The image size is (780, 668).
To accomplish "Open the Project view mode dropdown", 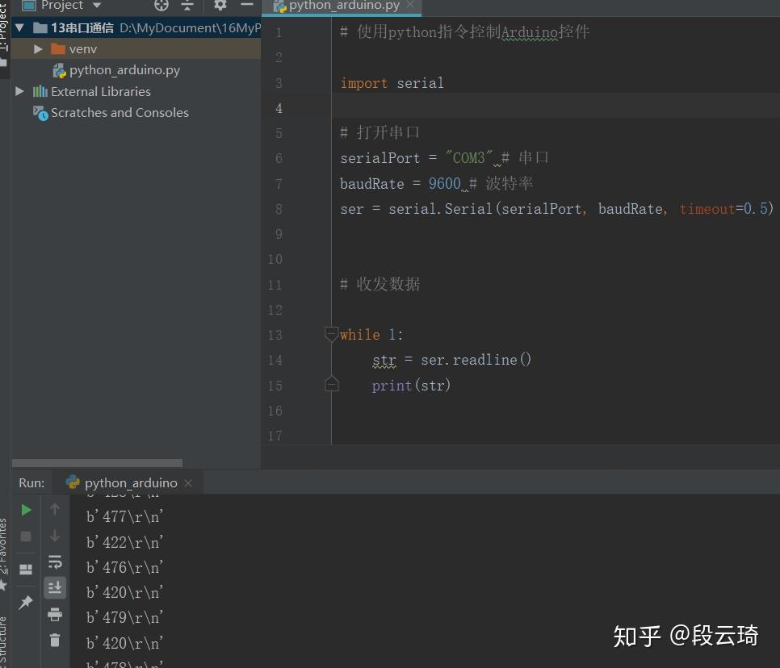I will (x=96, y=6).
